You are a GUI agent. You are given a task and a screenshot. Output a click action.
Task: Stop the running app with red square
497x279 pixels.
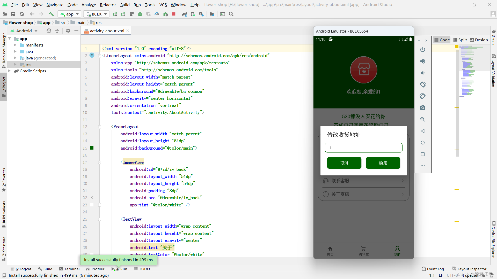pos(174,14)
